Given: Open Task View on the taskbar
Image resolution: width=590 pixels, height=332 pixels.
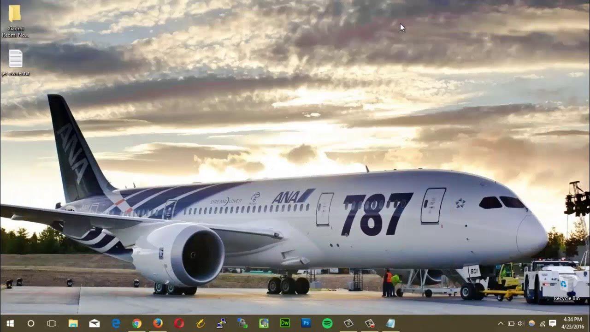Looking at the screenshot, I should tap(52, 323).
